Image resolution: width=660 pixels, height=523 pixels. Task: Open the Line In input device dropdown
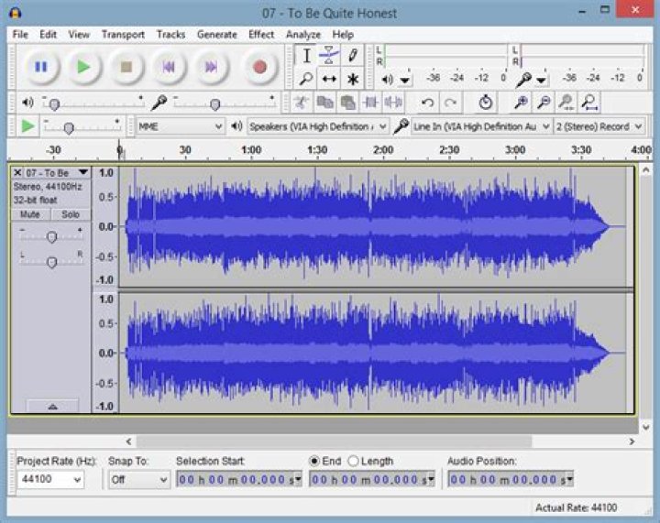click(x=481, y=126)
